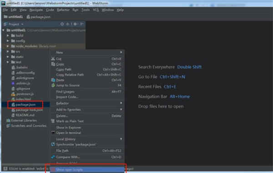The image size is (273, 173).
Task: Open the File menu
Action: 5,10
